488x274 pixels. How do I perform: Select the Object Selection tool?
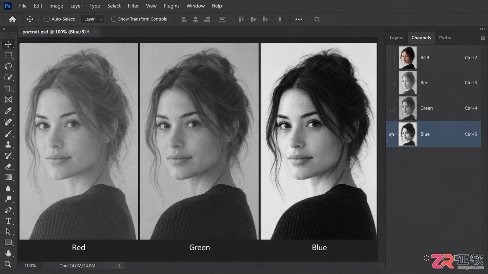pos(8,77)
